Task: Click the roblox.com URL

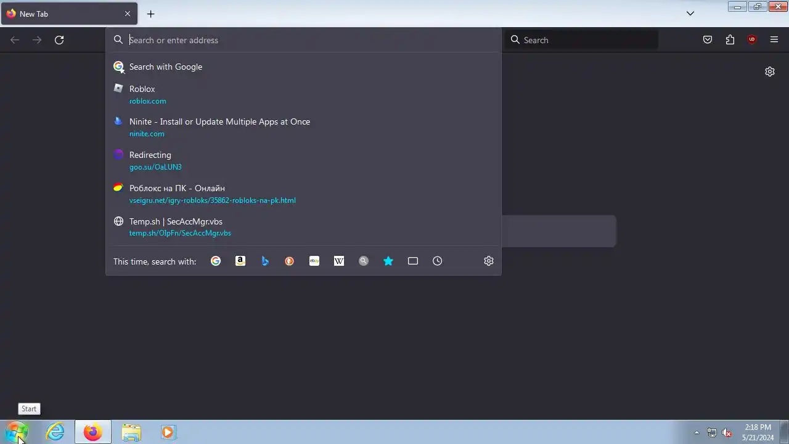Action: [147, 101]
